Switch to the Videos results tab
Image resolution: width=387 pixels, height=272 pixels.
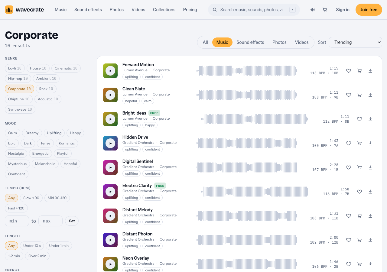302,42
